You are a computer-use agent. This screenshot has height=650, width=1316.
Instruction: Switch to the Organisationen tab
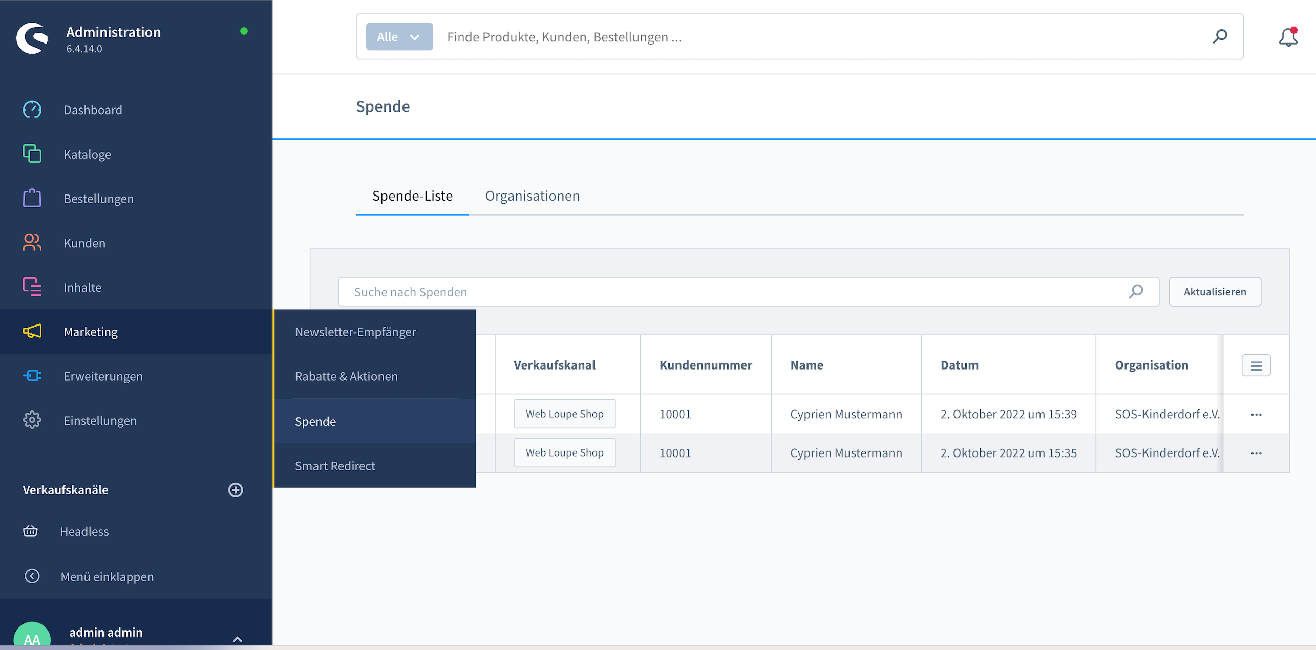pos(532,196)
